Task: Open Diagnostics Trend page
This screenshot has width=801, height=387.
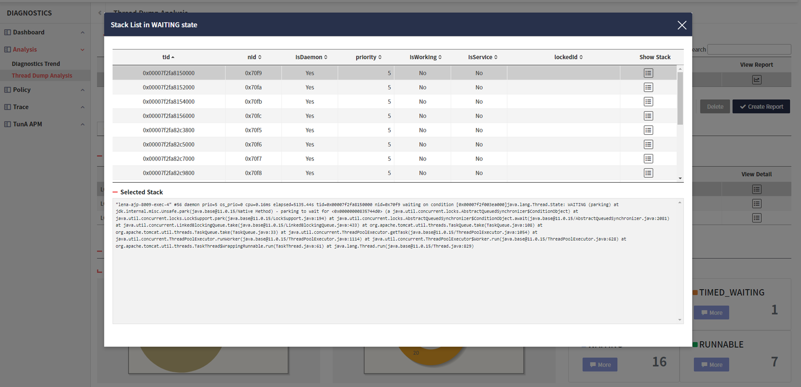Action: [36, 63]
